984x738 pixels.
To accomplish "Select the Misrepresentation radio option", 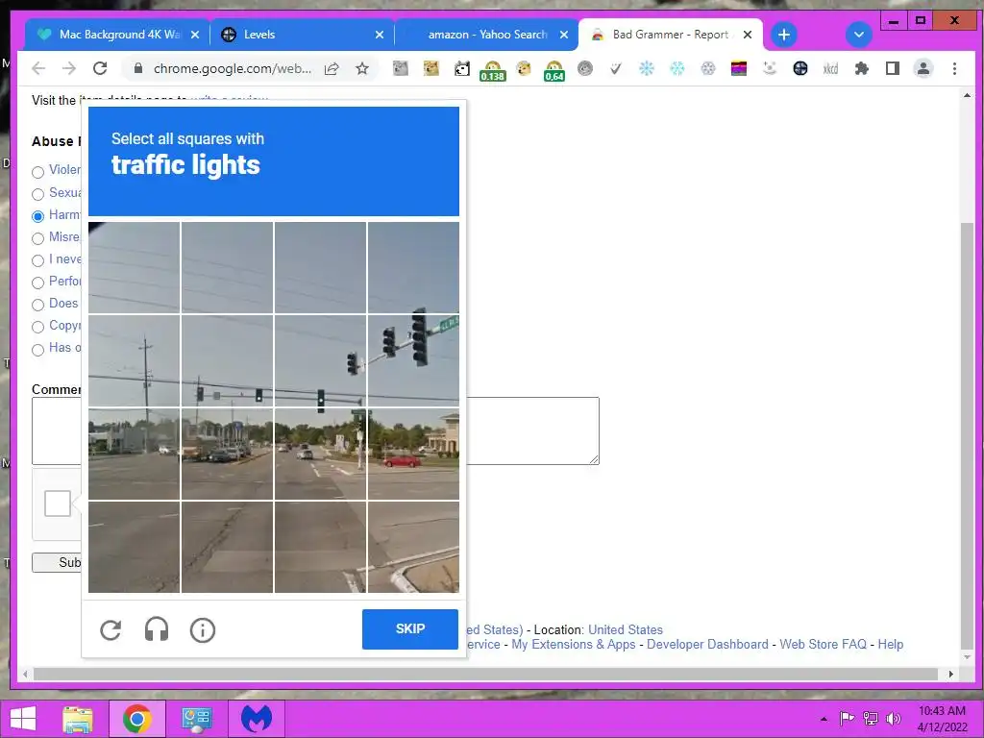I will tap(37, 238).
